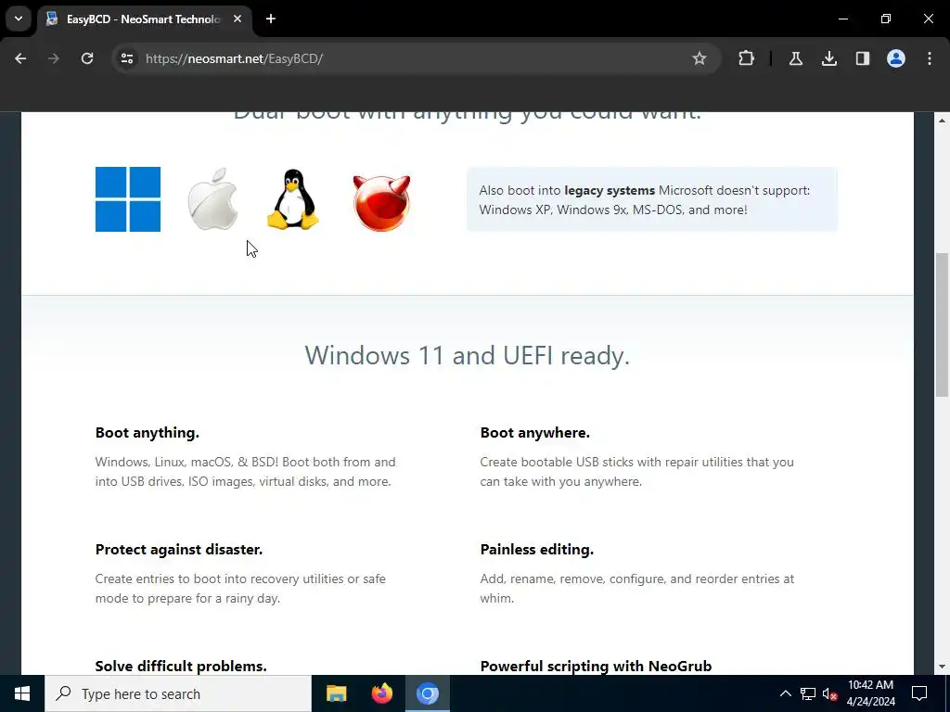
Task: Click "Powerful scripting with NeoGrub" heading
Action: [596, 666]
